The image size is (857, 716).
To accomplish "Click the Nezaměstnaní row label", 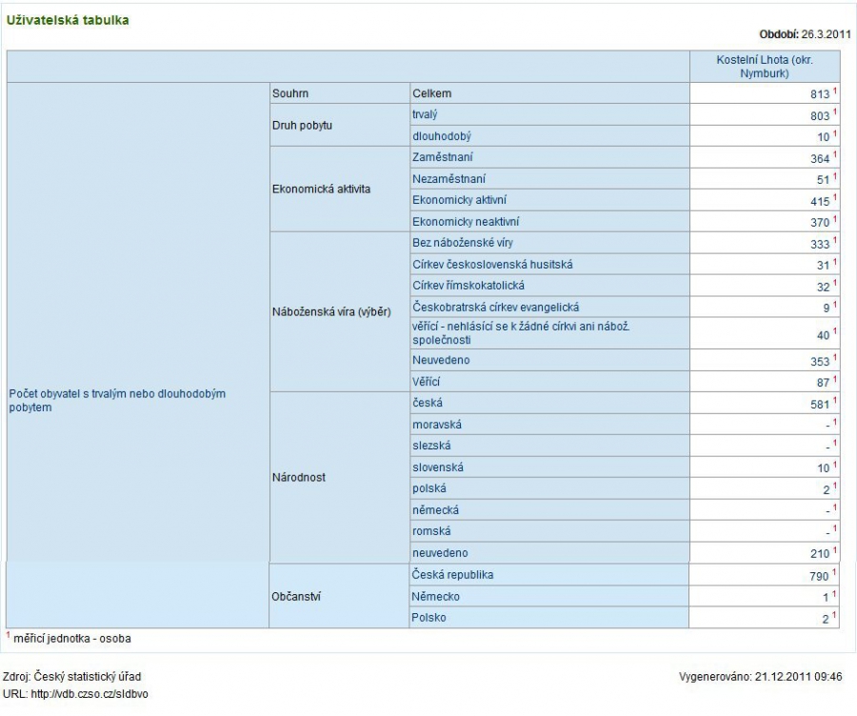I will tap(448, 179).
